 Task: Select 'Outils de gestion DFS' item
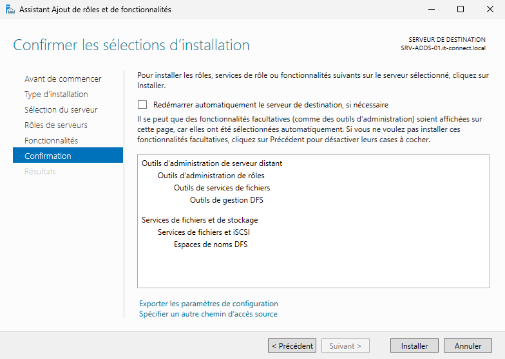click(226, 200)
